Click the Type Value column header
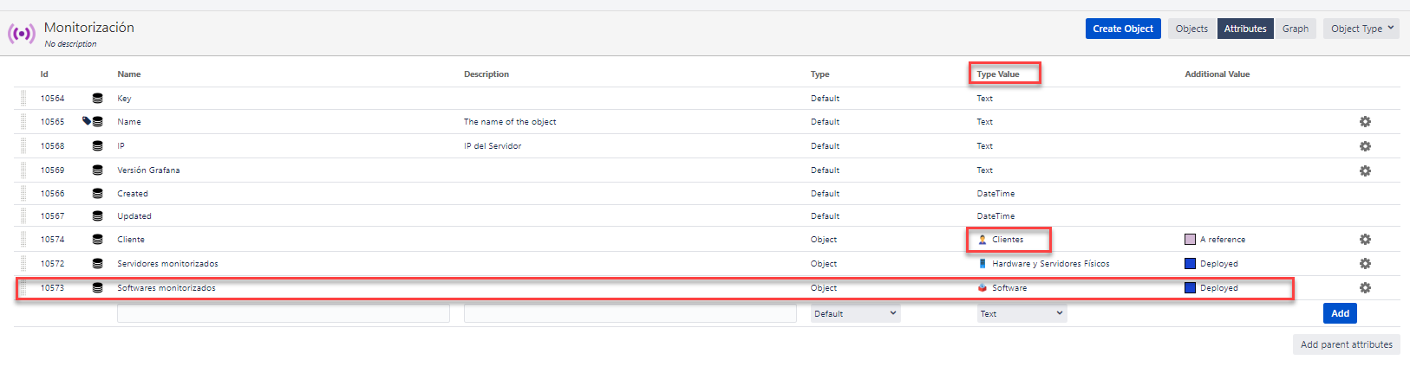 pyautogui.click(x=998, y=74)
